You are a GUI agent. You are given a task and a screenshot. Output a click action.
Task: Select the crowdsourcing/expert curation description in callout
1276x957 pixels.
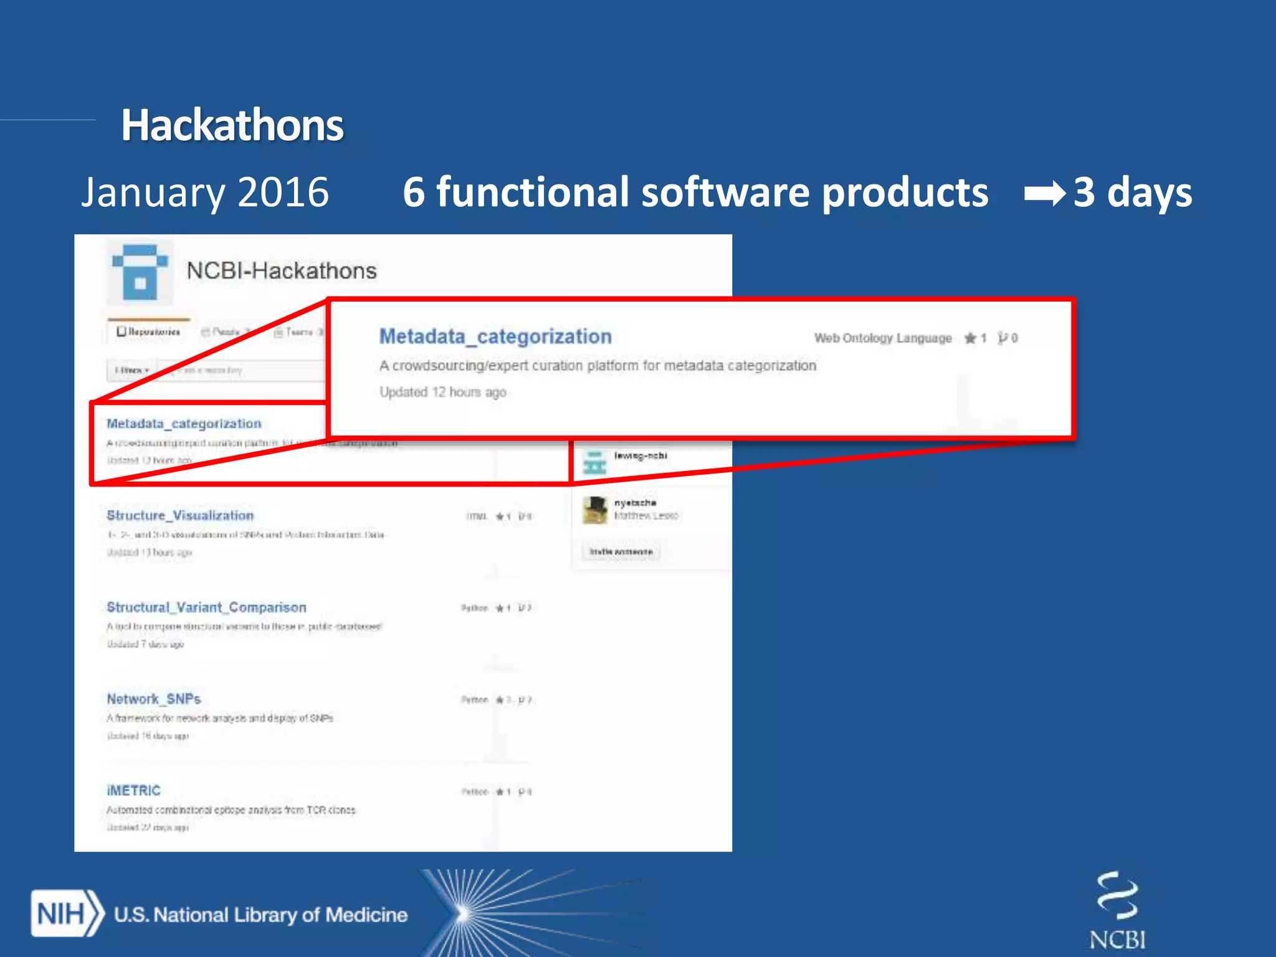pyautogui.click(x=598, y=366)
